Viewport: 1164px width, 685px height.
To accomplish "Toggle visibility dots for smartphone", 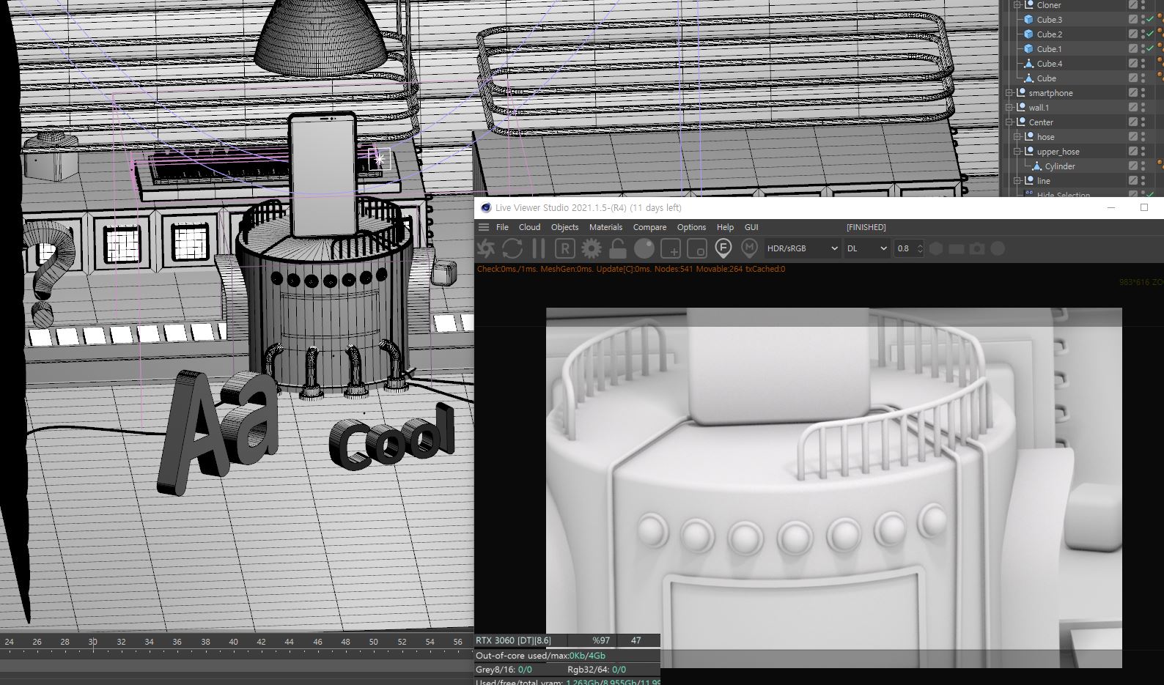I will click(x=1143, y=93).
